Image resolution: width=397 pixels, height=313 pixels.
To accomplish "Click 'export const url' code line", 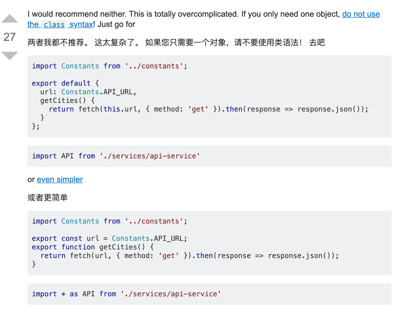I will point(109,238).
